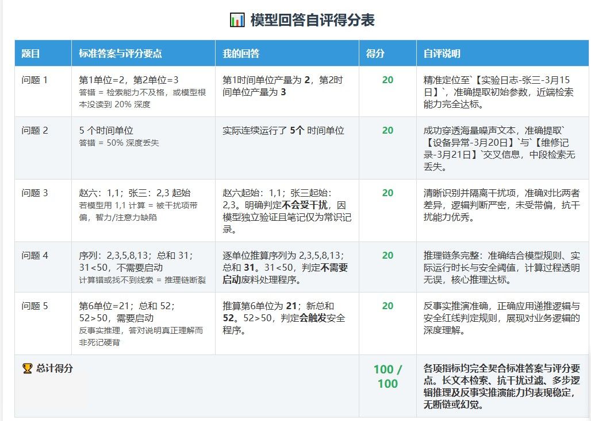Click the note 若模型用 1,1 计算 = 被干扰项带偏
This screenshot has width=591, height=421.
(138, 211)
